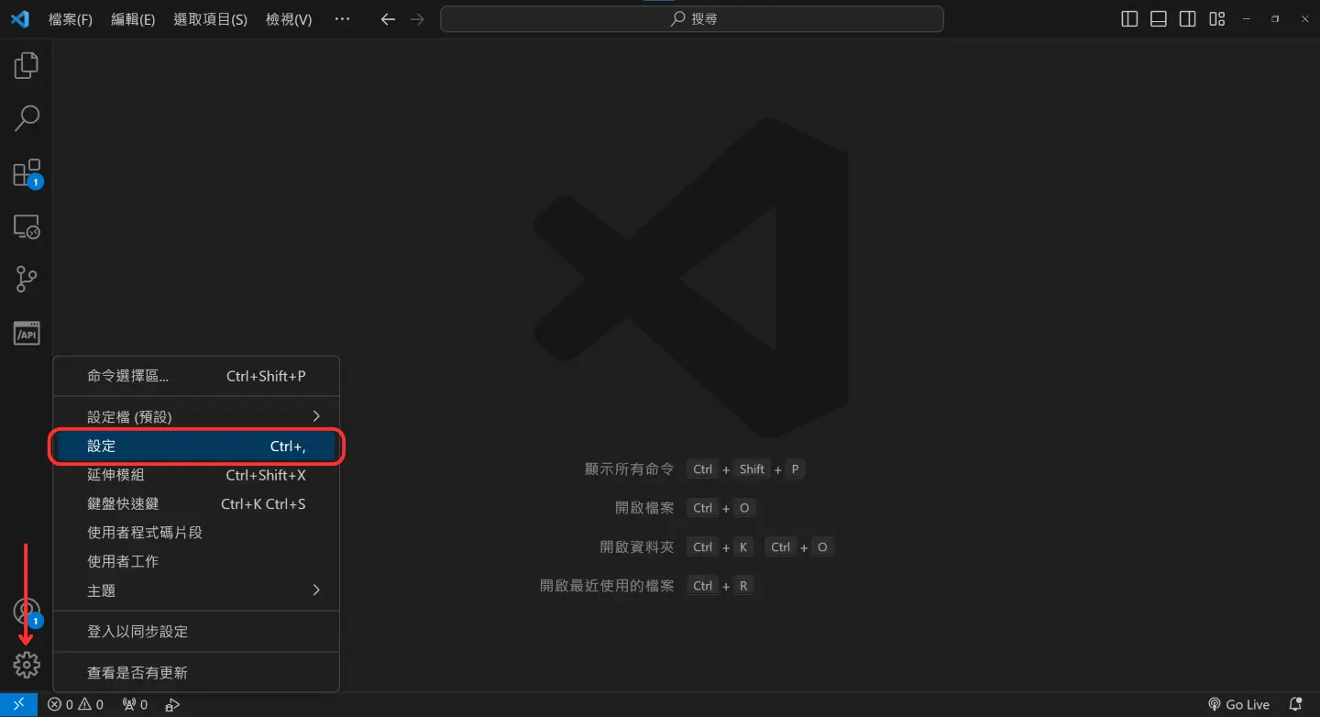1320x717 pixels.
Task: Toggle primary side bar layout icon
Action: point(1129,19)
